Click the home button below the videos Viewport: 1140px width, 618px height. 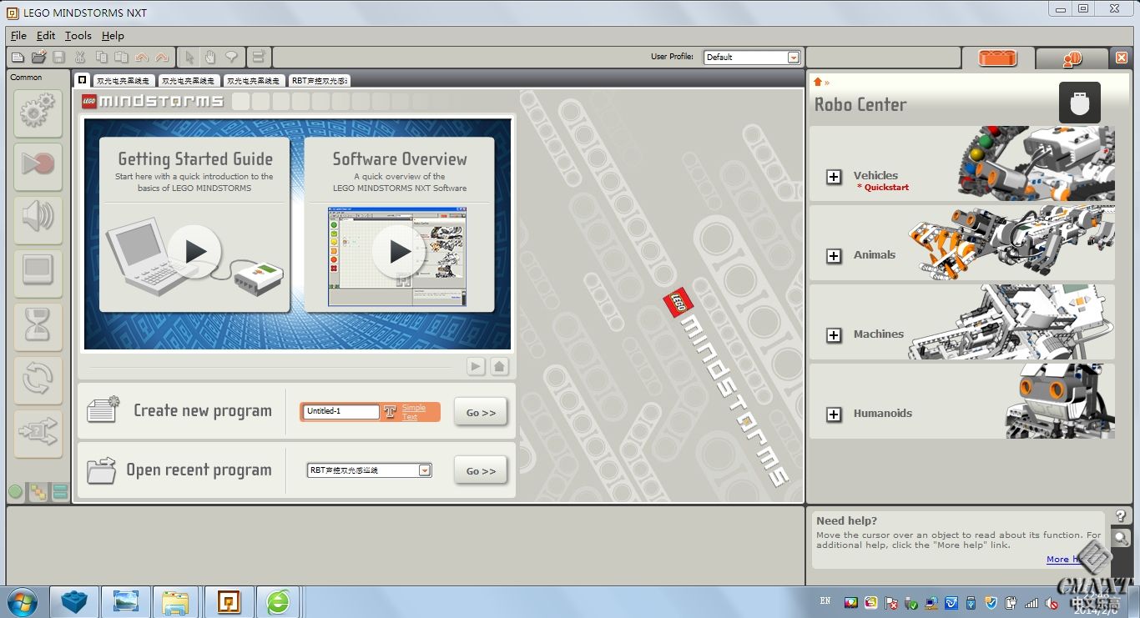pyautogui.click(x=499, y=366)
